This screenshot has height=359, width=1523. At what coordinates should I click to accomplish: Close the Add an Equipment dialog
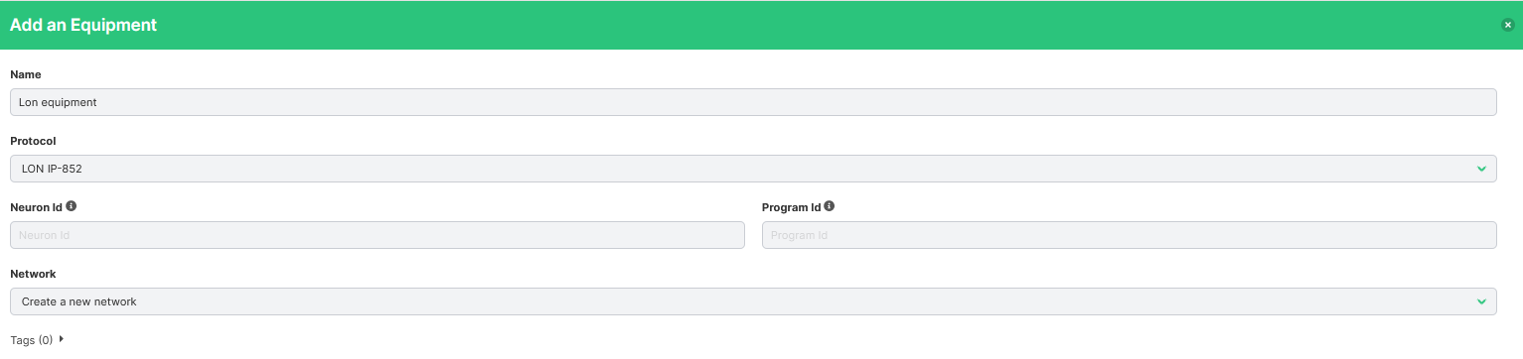coord(1507,25)
